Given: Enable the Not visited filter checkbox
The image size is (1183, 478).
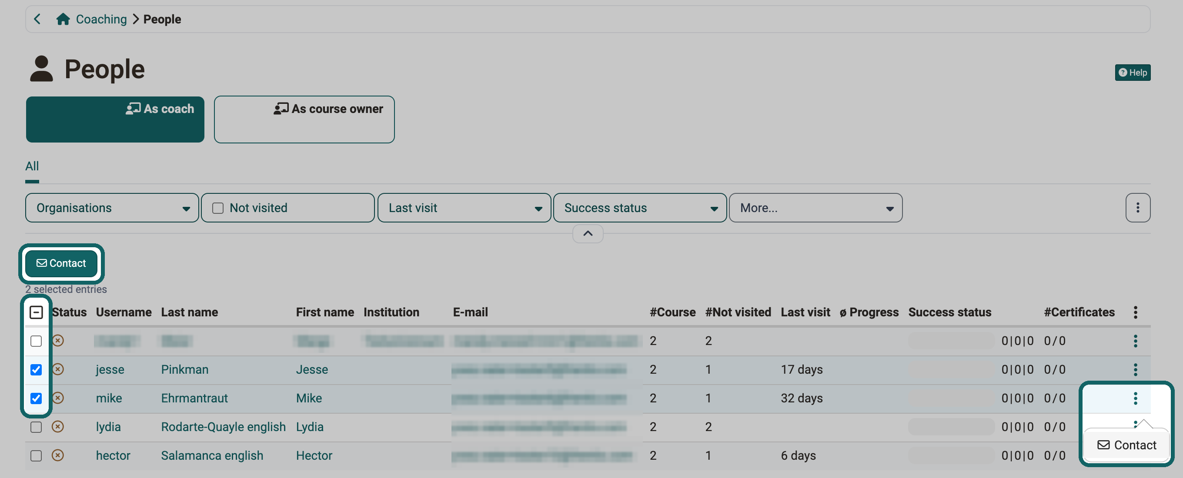Looking at the screenshot, I should click(x=217, y=208).
